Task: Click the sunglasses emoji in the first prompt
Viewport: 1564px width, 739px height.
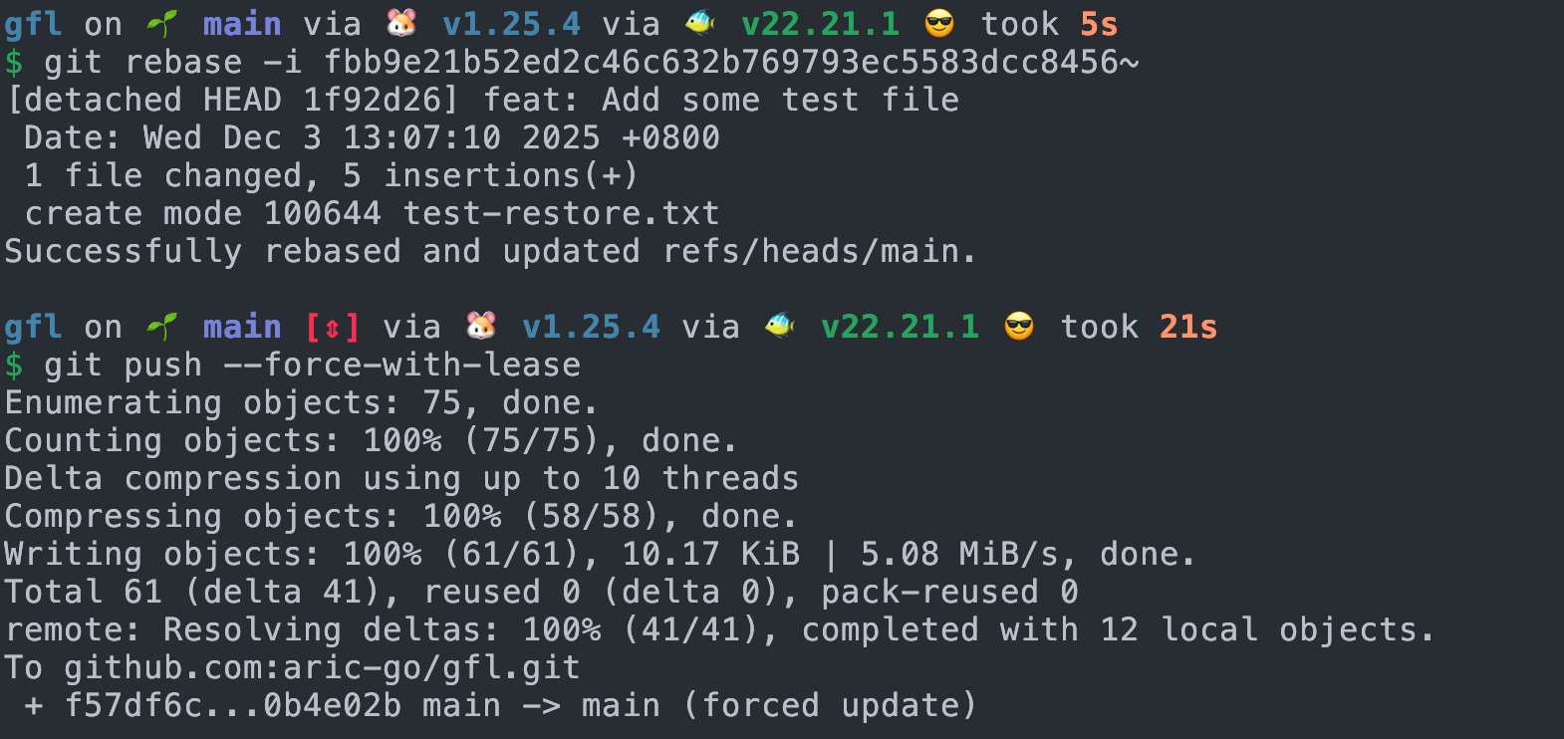Action: pyautogui.click(x=939, y=24)
